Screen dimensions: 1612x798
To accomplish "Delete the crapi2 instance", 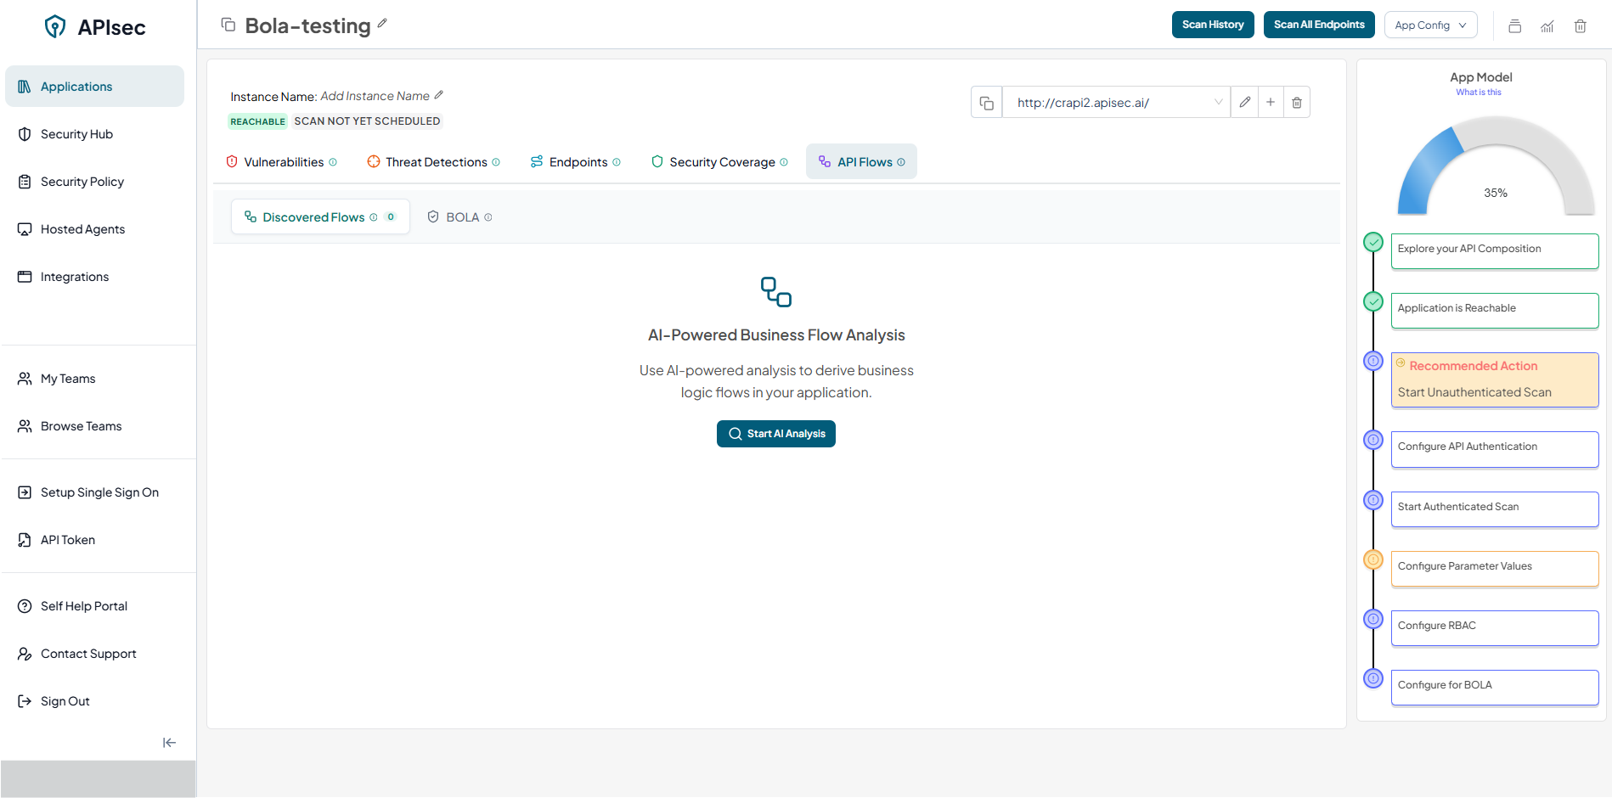I will click(x=1296, y=103).
